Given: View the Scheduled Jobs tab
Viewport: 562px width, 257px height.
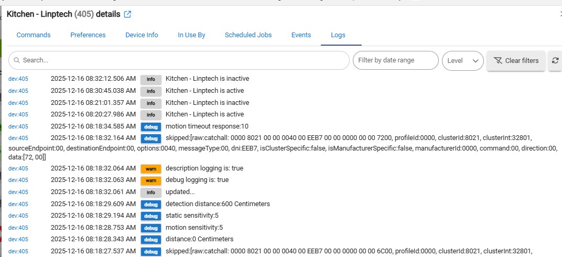Looking at the screenshot, I should (x=248, y=35).
